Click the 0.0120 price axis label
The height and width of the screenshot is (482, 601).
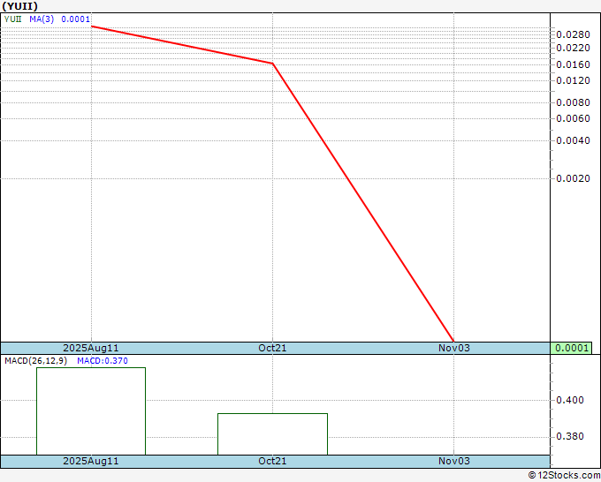click(573, 80)
